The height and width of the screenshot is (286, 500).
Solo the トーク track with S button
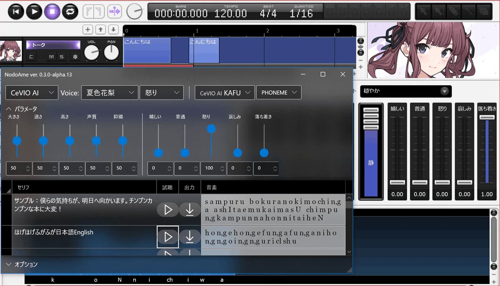click(x=61, y=57)
